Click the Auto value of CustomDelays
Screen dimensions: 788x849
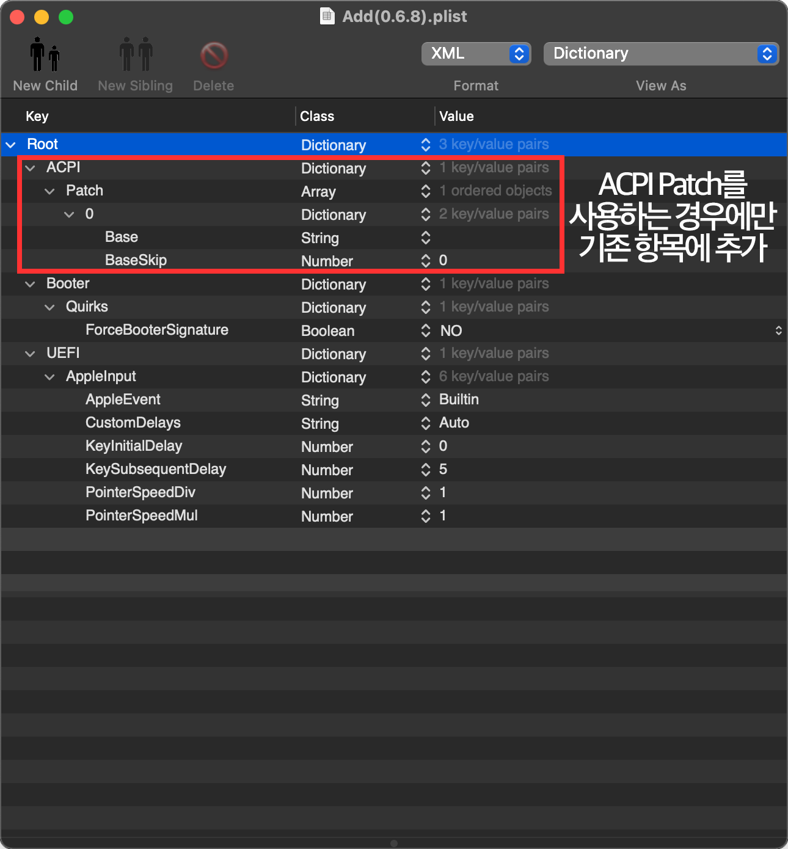coord(454,423)
